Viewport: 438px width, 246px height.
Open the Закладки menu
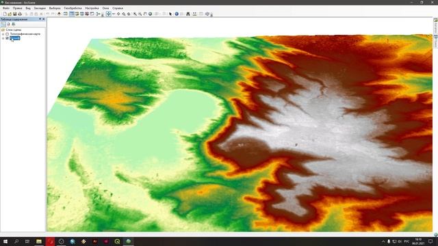click(x=40, y=8)
